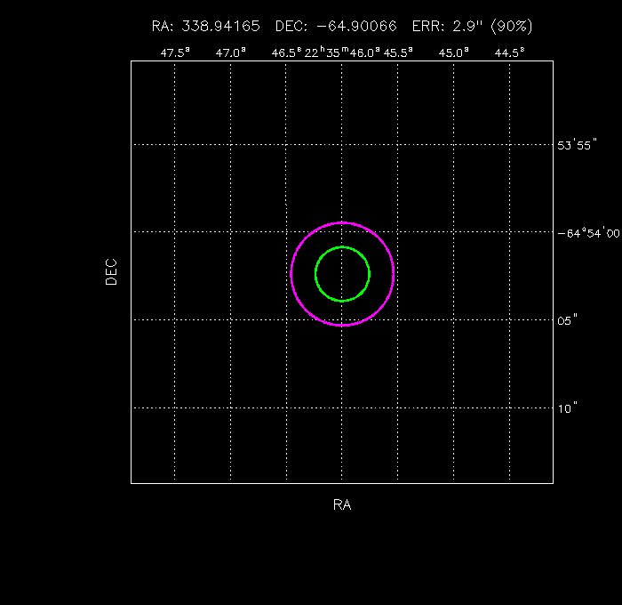Click the ERR: 2.9" (90%) header text
Image resolution: width=622 pixels, height=605 pixels.
(472, 27)
